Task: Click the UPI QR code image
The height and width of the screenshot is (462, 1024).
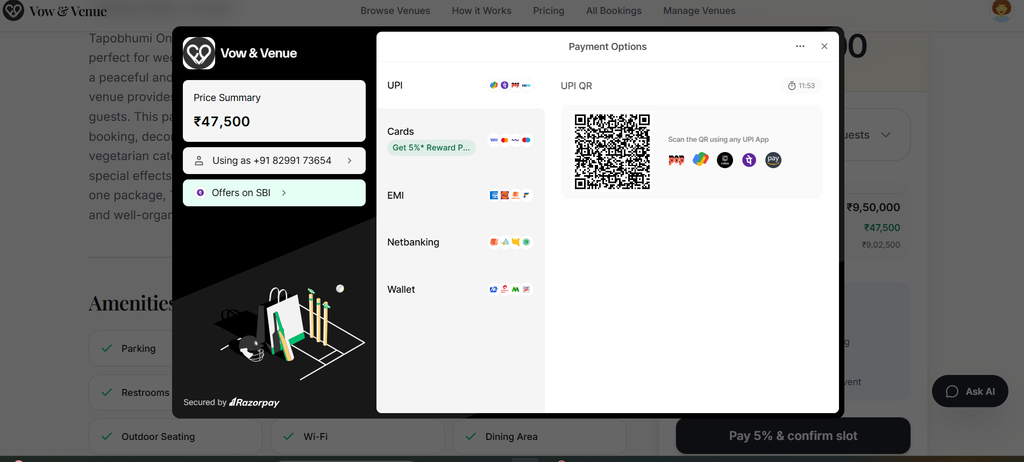Action: [x=612, y=151]
